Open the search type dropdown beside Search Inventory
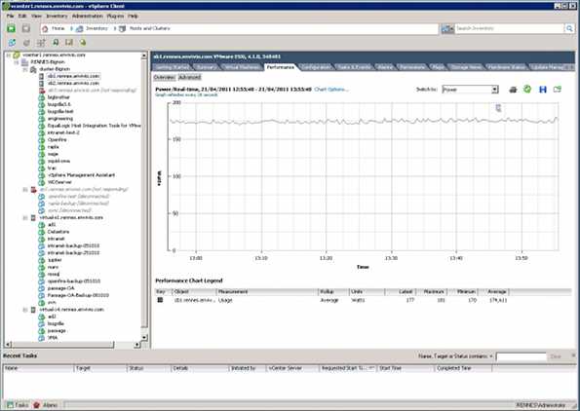 pyautogui.click(x=447, y=28)
